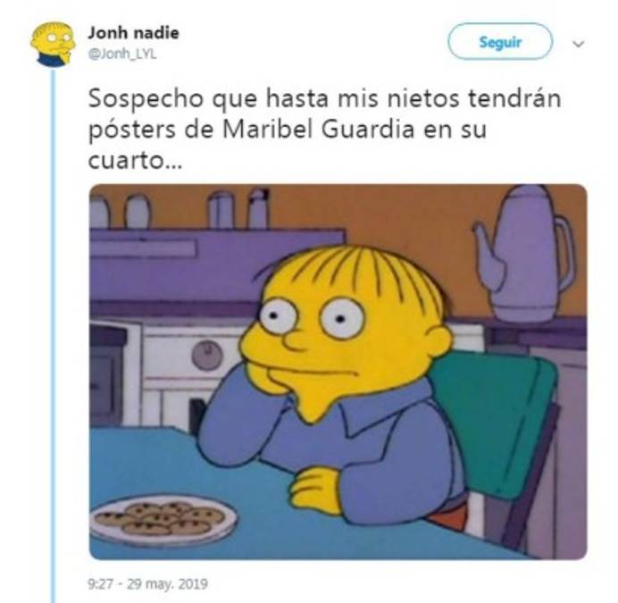Expand the tweet options chevron

pos(578,44)
